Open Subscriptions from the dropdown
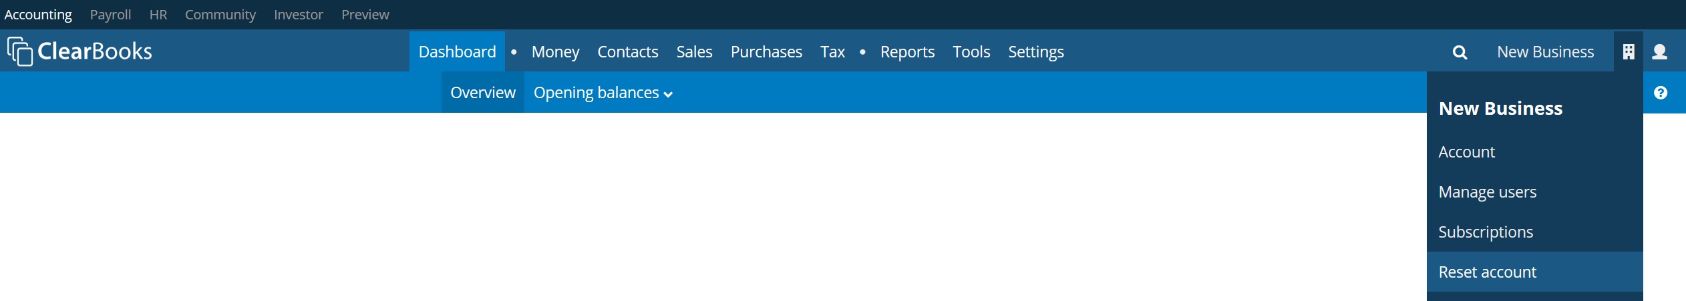Viewport: 1686px width, 301px height. click(1534, 232)
